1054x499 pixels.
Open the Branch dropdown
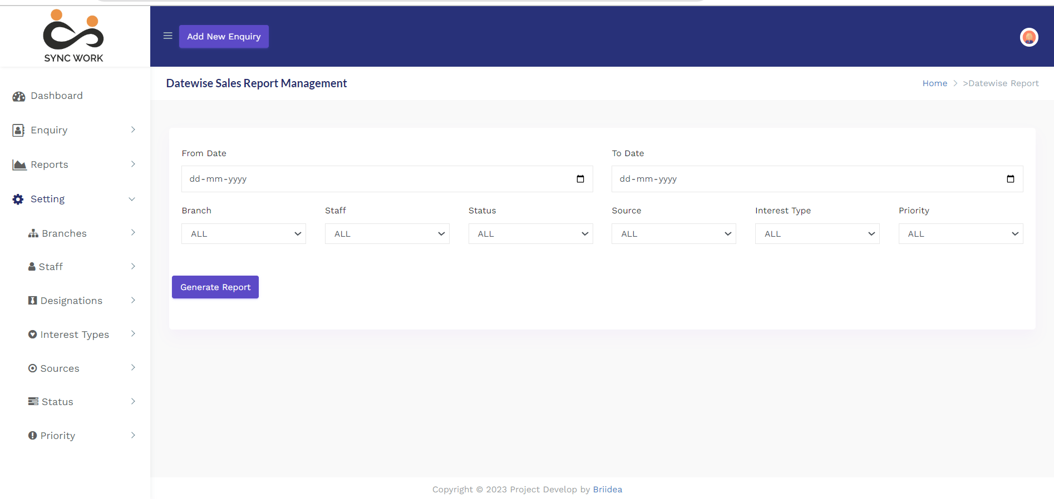pyautogui.click(x=244, y=234)
